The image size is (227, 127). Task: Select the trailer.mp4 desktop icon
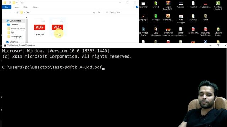pos(143,5)
